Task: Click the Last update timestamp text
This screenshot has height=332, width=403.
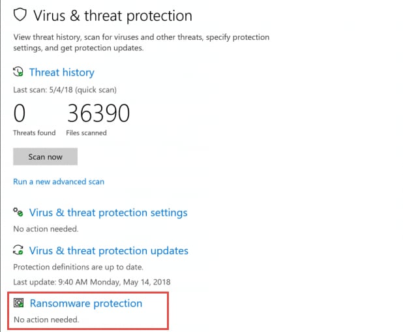Action: point(91,281)
